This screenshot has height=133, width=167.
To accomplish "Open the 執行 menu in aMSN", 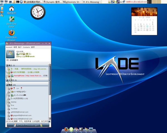I will [x=20, y=47].
